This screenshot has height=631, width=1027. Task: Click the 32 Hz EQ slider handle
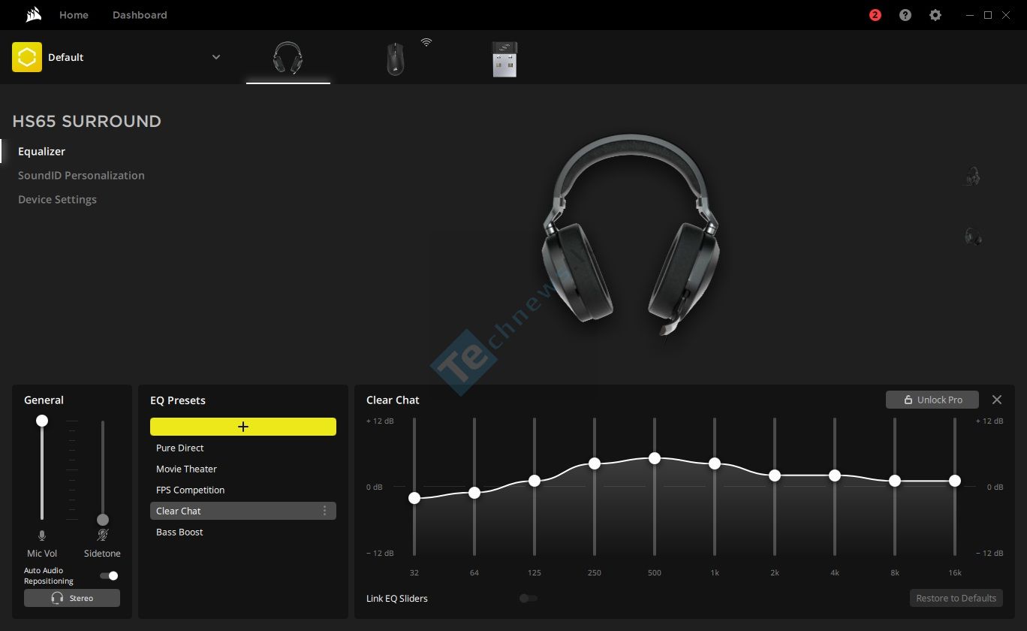[x=414, y=498]
